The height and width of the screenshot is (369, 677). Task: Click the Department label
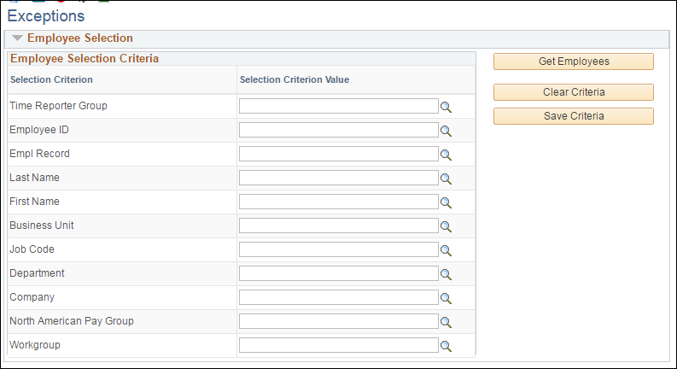(x=37, y=273)
